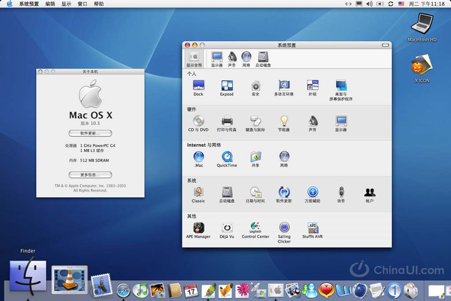
Task: Click the menu bar clock 周二 下午11:18
Action: (x=427, y=4)
